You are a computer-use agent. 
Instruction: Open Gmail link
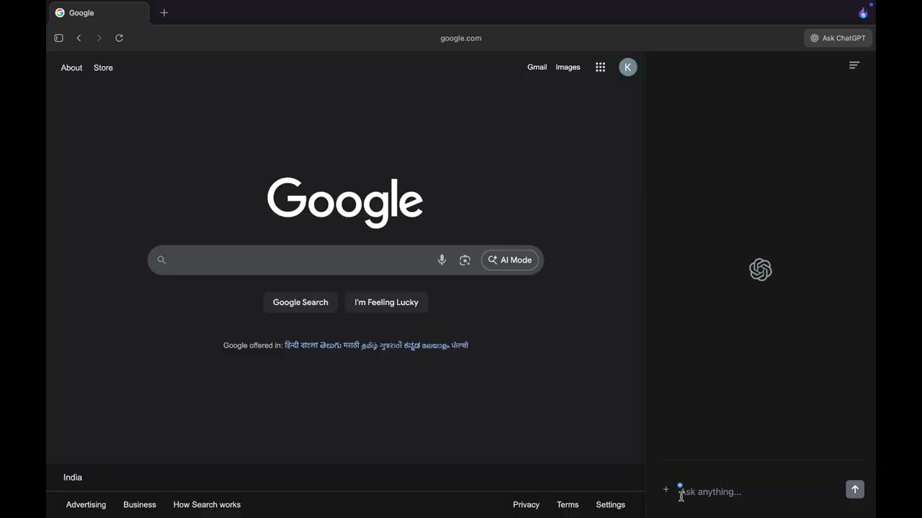(x=537, y=67)
